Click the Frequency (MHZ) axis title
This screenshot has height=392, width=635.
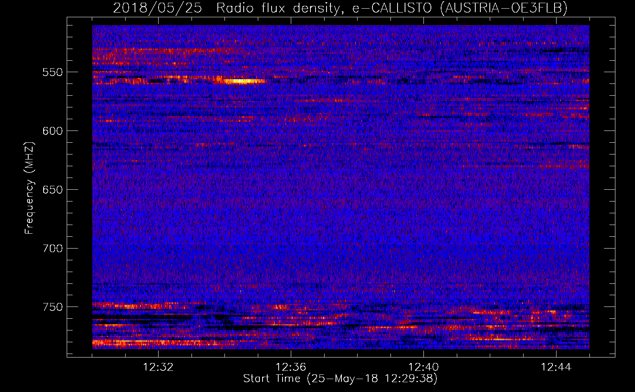(29, 188)
